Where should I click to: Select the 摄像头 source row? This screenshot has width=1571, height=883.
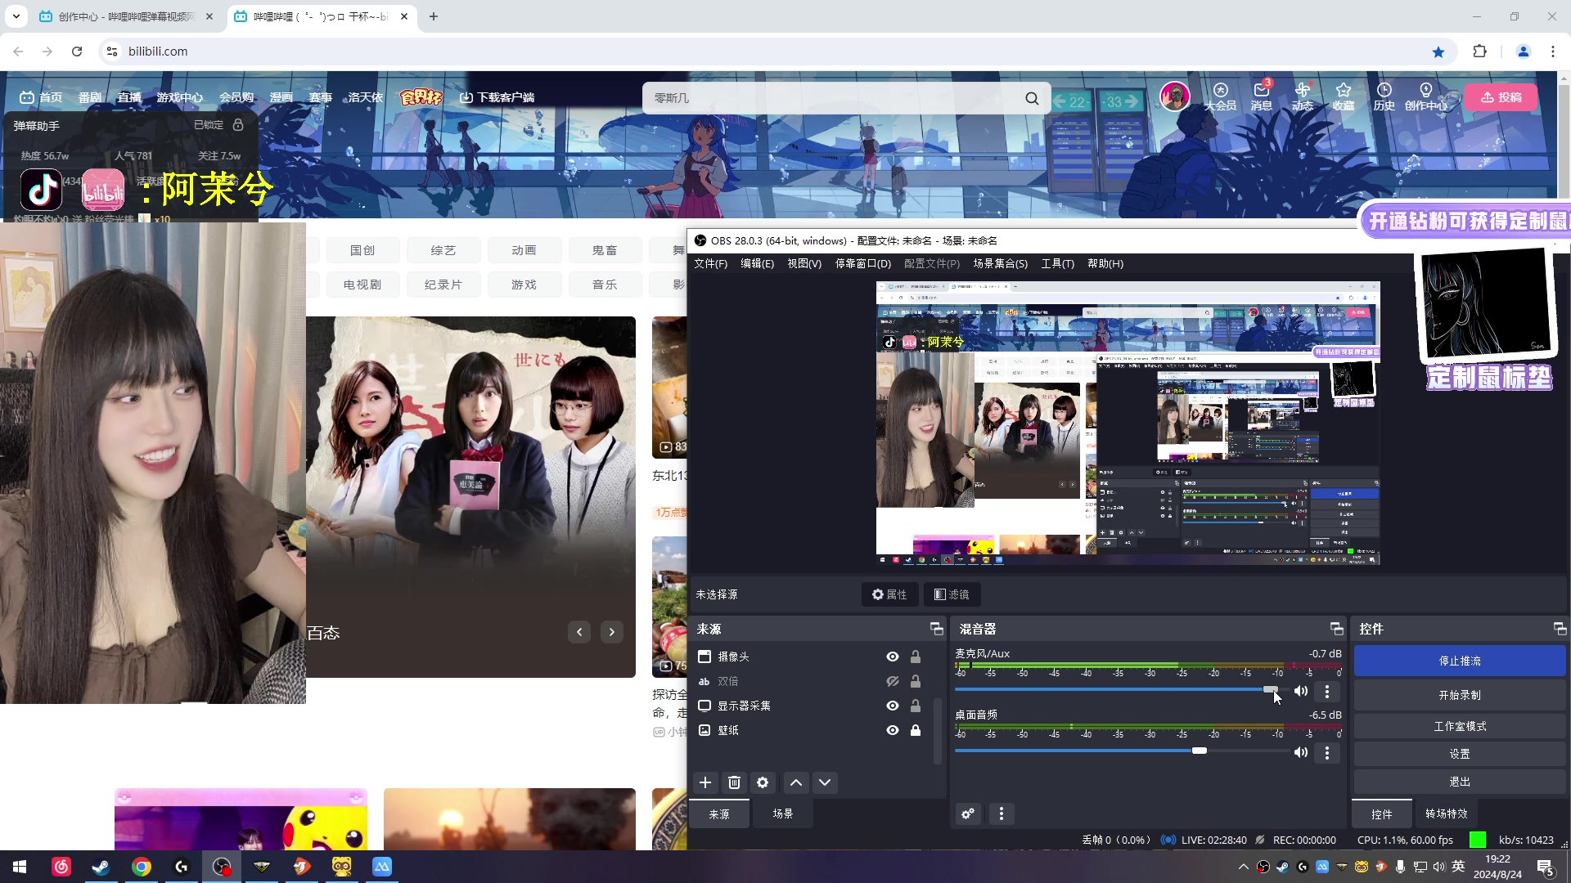coord(810,657)
